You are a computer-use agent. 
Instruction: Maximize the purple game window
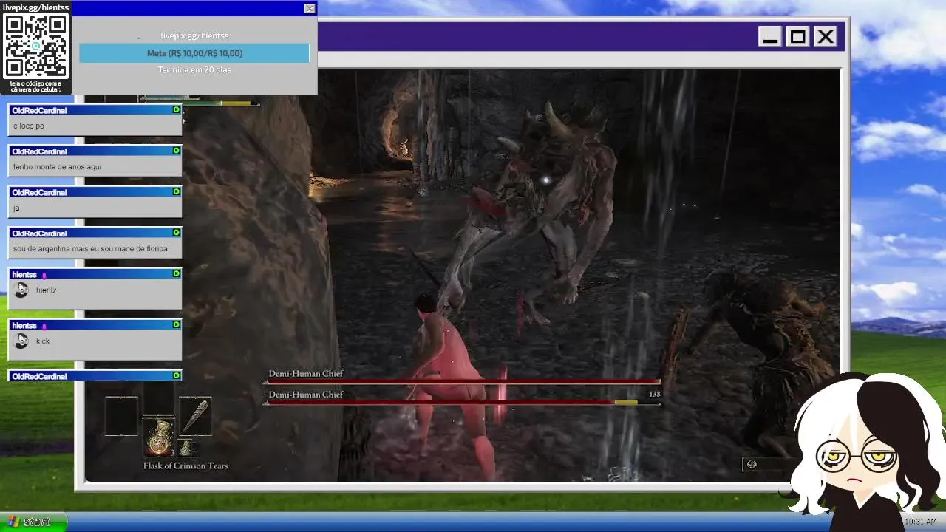[797, 36]
